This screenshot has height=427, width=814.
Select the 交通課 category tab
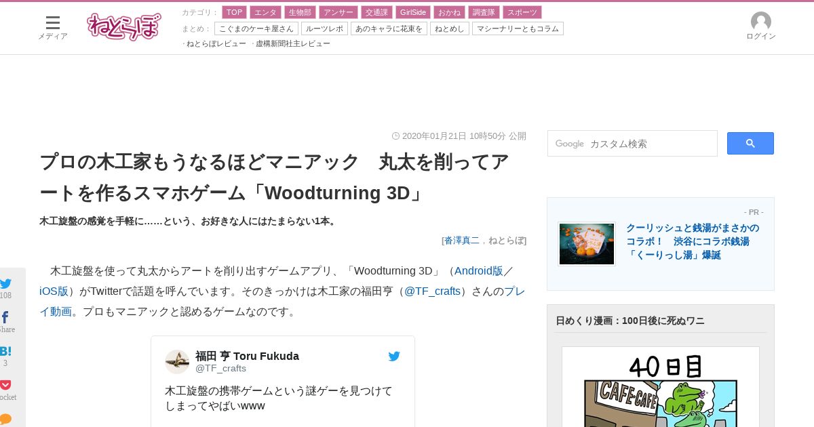pyautogui.click(x=376, y=12)
